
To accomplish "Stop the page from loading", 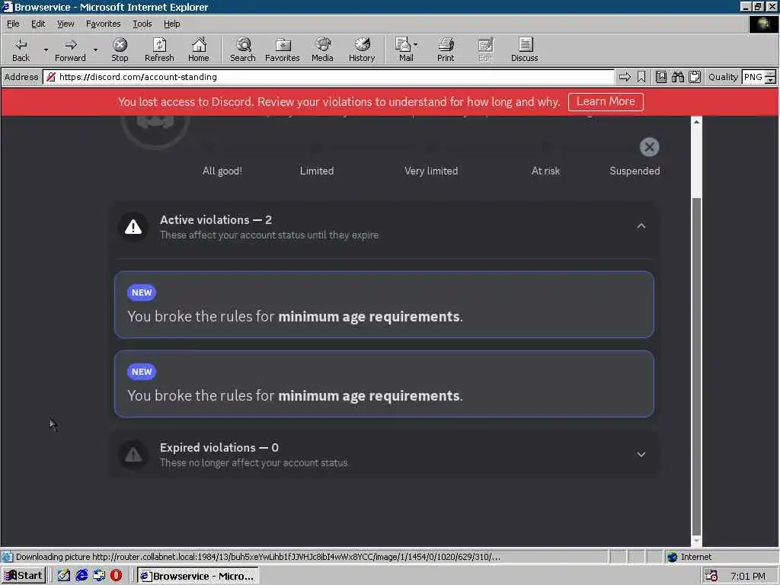I will click(x=120, y=50).
